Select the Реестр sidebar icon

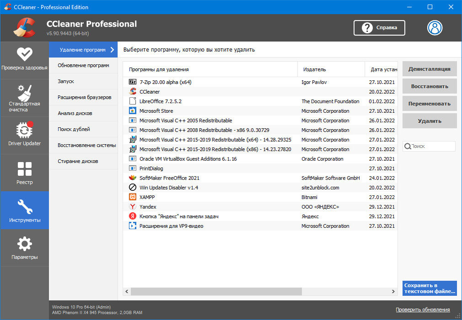tap(24, 173)
